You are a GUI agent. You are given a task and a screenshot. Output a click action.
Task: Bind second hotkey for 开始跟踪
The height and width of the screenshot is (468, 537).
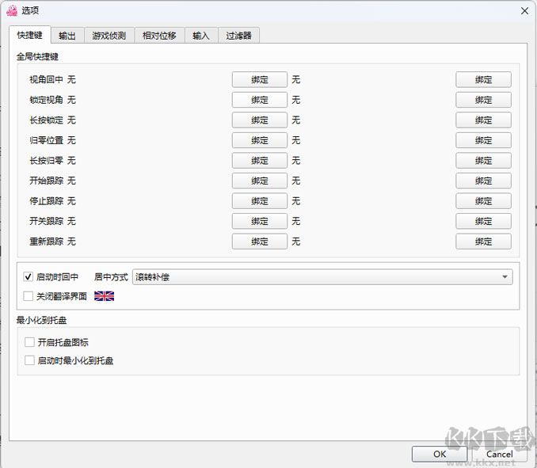tap(483, 181)
